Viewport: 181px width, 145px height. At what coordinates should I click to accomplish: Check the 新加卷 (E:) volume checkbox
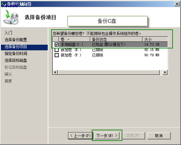pyautogui.click(x=56, y=50)
